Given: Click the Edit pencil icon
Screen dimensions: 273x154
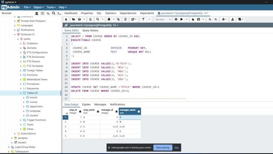Looking at the screenshot, I should (x=133, y=19).
